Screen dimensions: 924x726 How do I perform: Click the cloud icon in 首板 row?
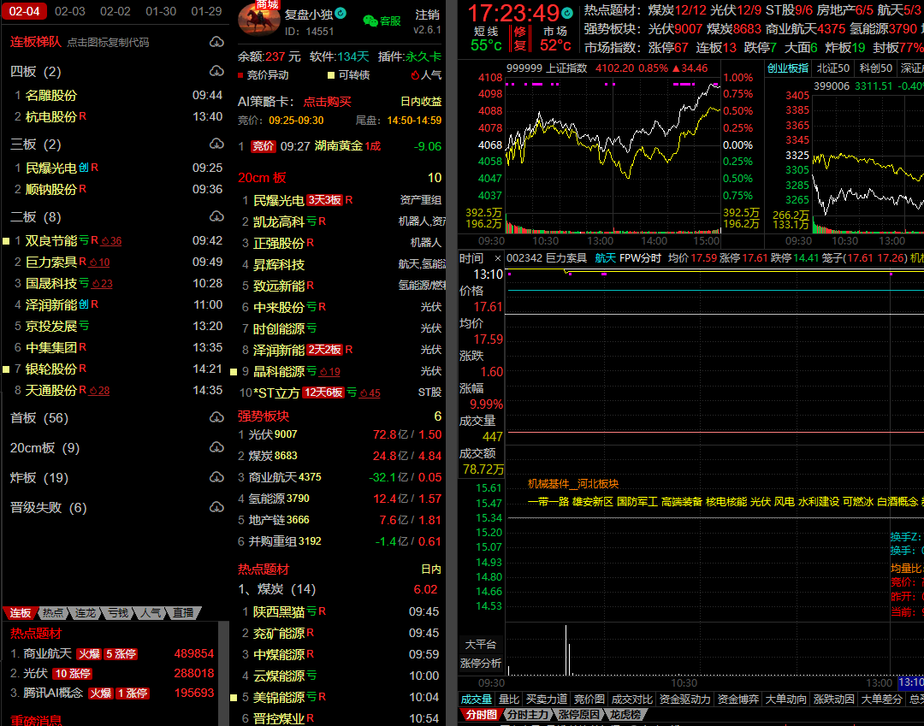click(216, 418)
